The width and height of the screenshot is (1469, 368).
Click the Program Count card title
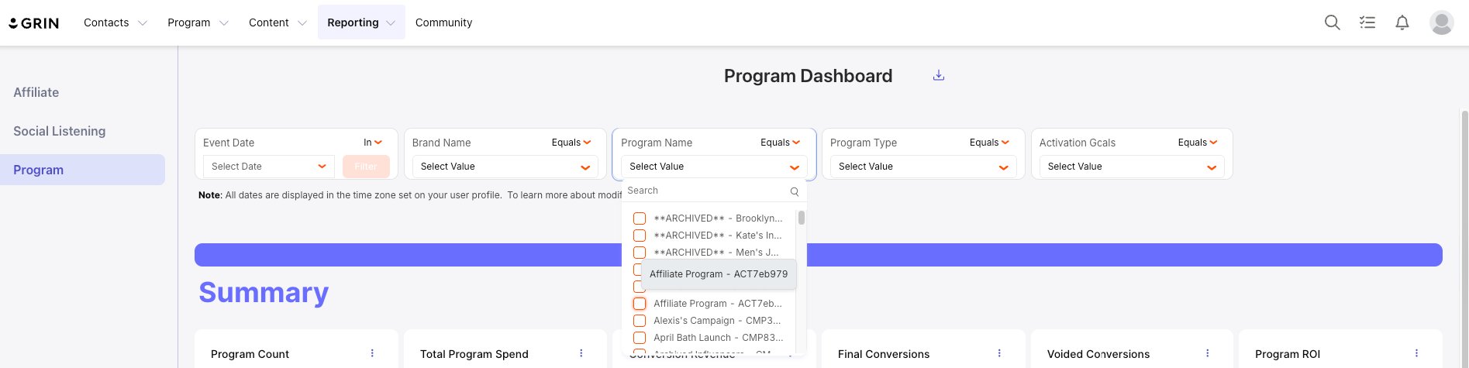click(250, 354)
